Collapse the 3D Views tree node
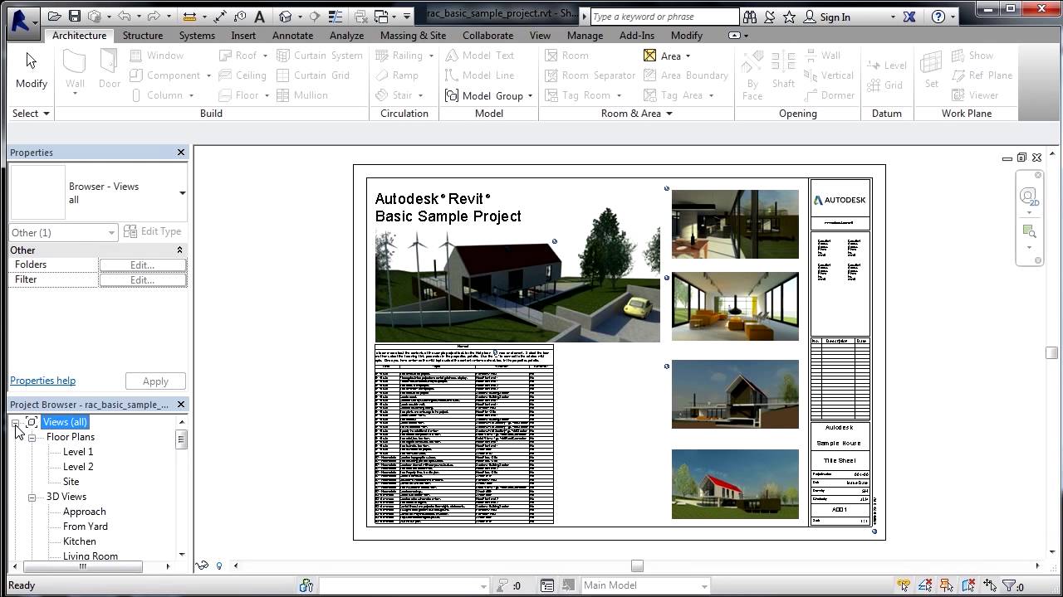Viewport: 1063px width, 597px height. coord(32,497)
